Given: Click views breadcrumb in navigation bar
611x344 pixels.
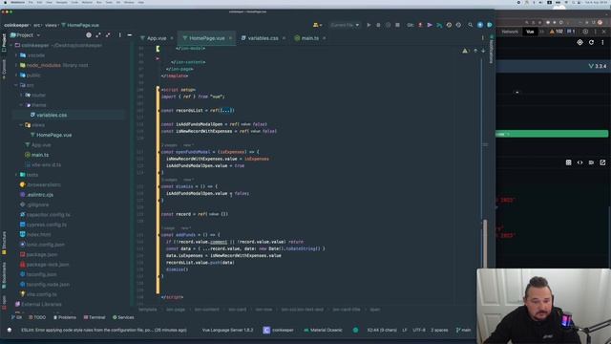Looking at the screenshot, I should point(51,25).
